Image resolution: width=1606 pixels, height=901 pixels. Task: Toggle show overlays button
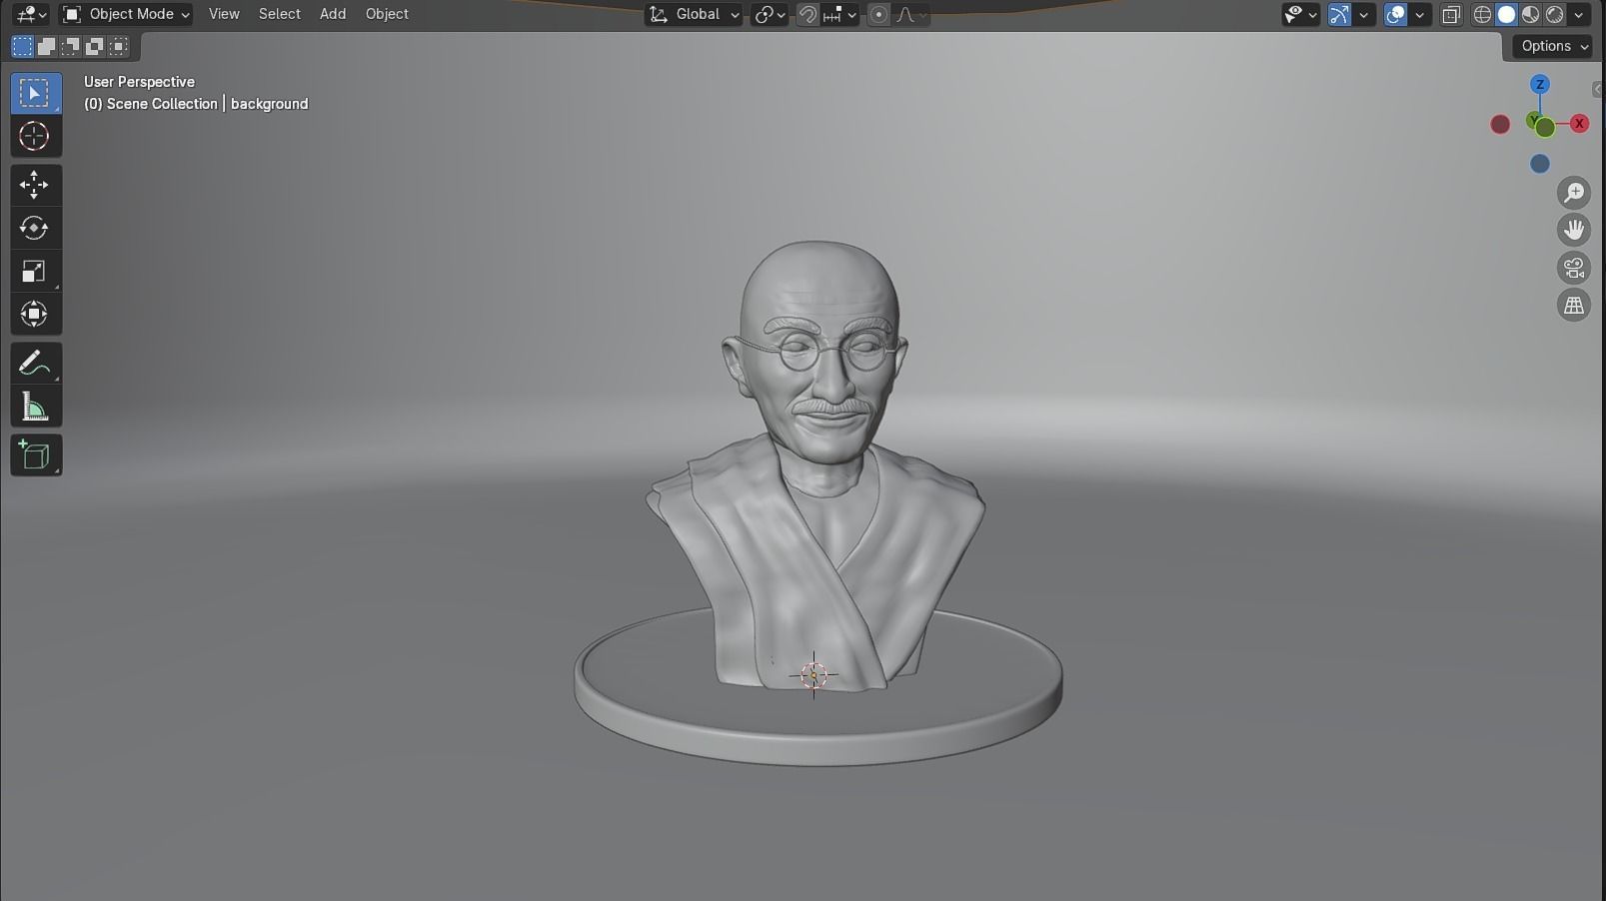[x=1396, y=14]
